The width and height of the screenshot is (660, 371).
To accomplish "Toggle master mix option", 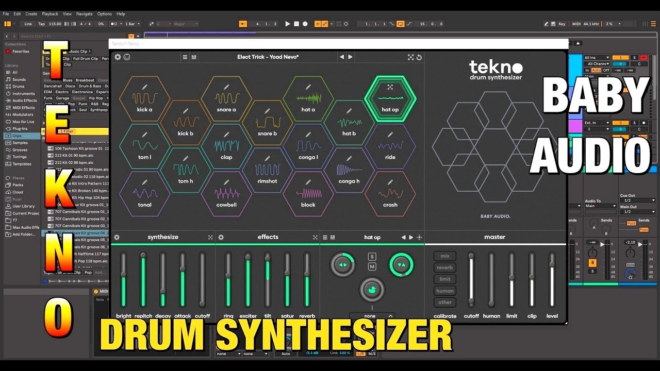I will 445,256.
